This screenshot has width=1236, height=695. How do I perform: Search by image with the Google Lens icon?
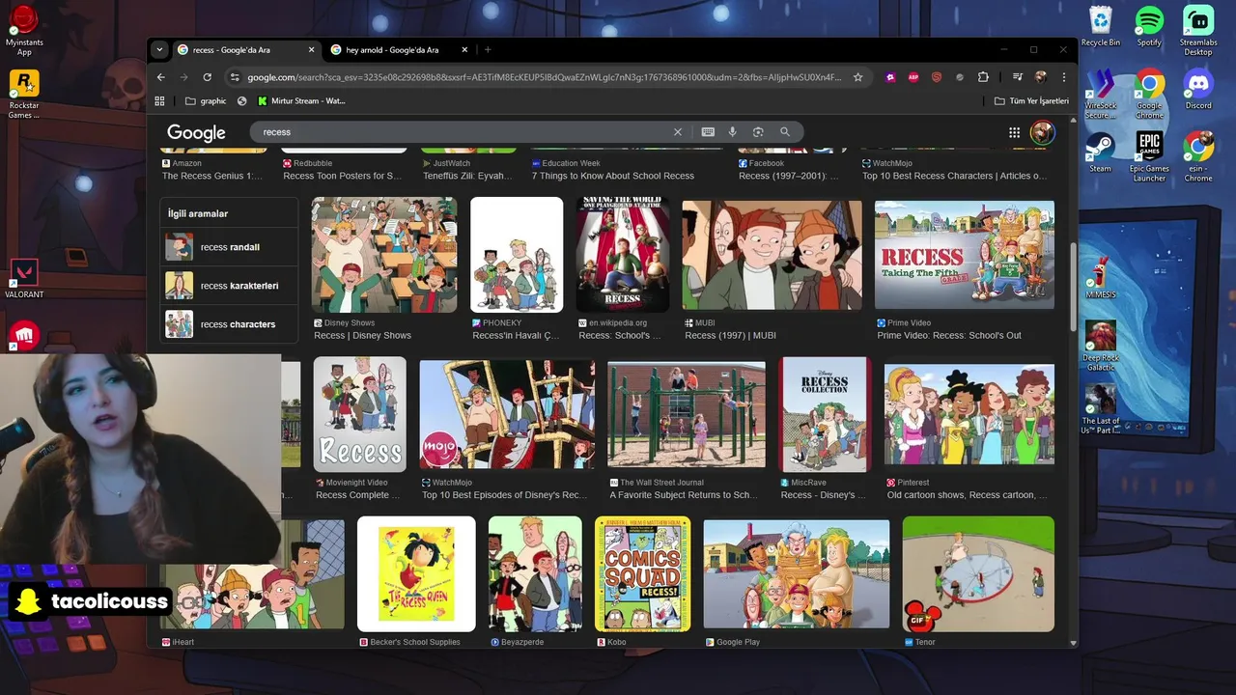click(x=758, y=132)
